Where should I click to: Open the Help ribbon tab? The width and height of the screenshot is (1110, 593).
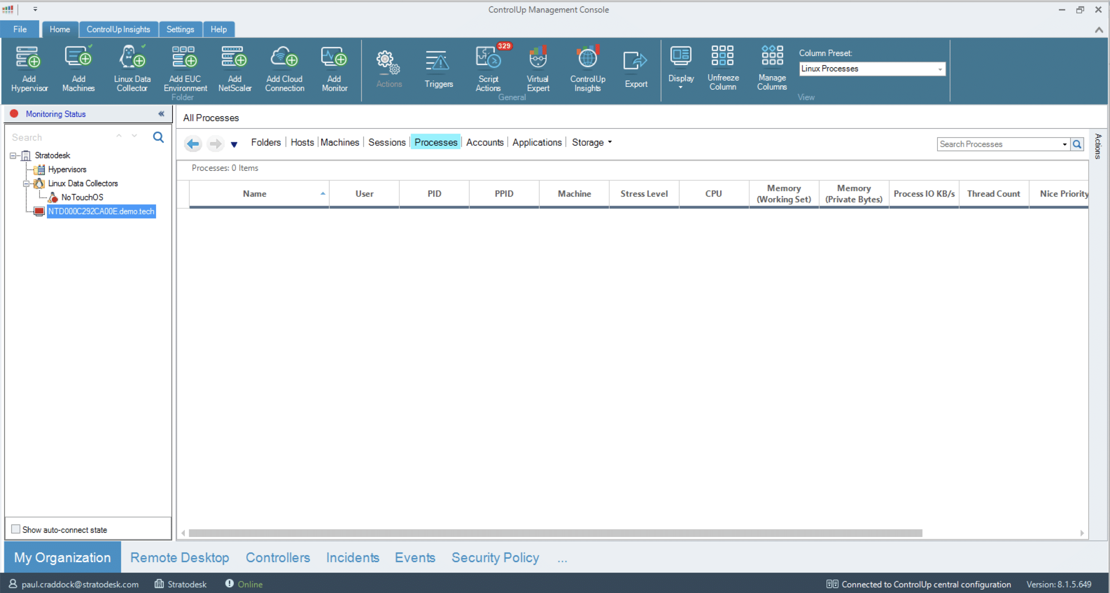click(x=219, y=29)
